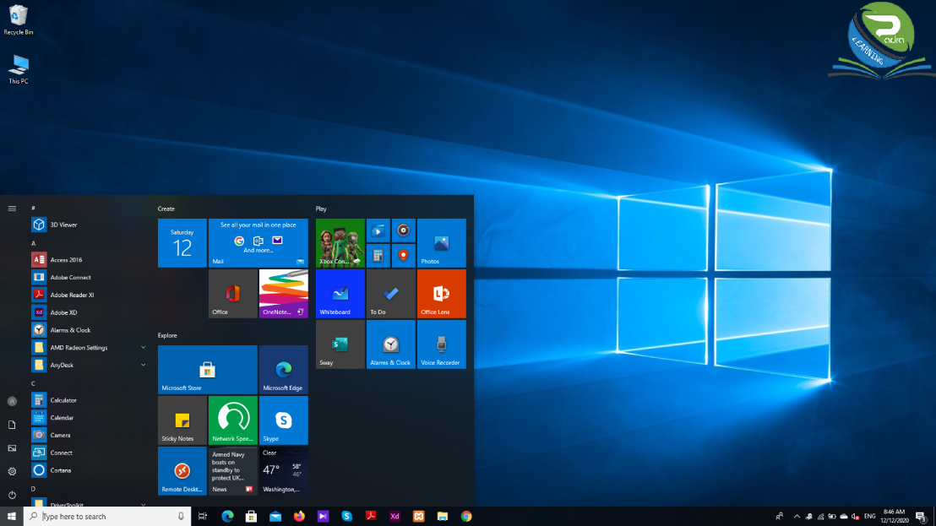Click the Start button
This screenshot has height=526, width=936.
click(11, 517)
